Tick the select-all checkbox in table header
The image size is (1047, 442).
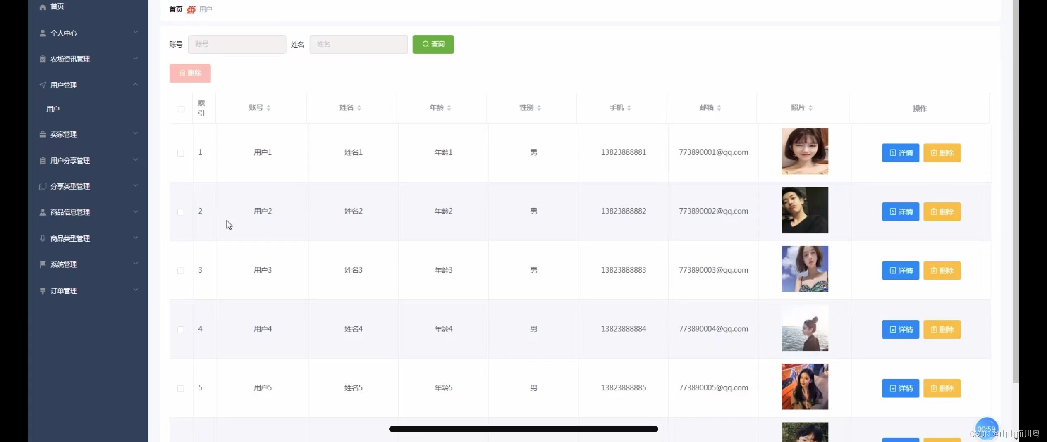181,109
